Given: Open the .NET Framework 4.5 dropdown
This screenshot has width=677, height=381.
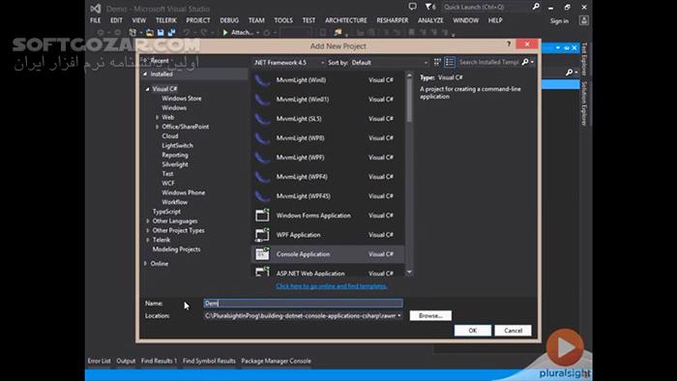Looking at the screenshot, I should [288, 63].
